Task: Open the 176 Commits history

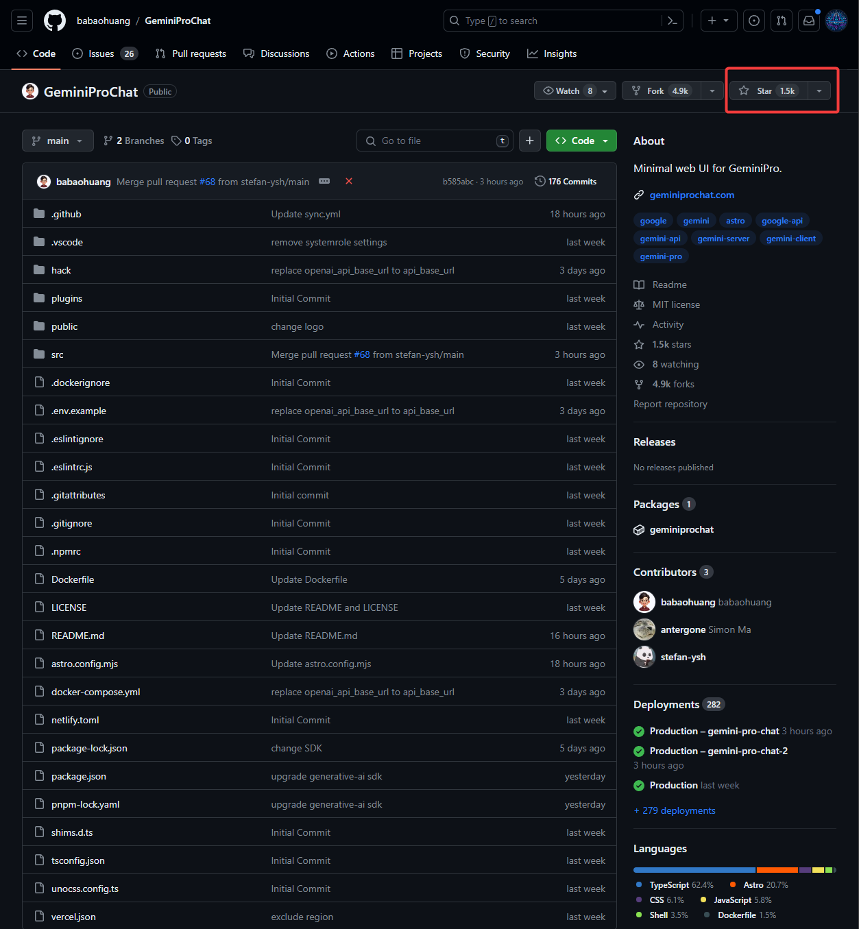Action: point(566,181)
